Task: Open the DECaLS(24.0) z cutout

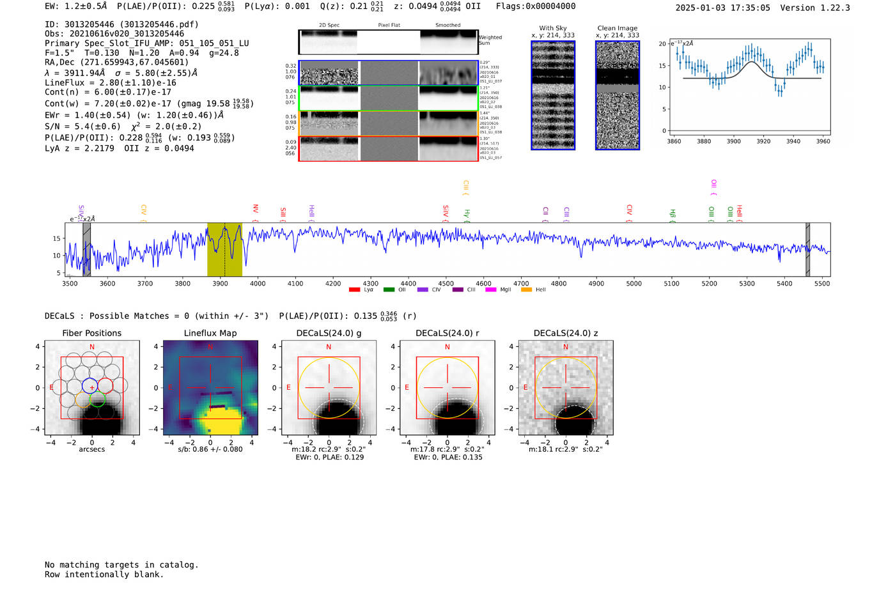Action: pos(566,388)
